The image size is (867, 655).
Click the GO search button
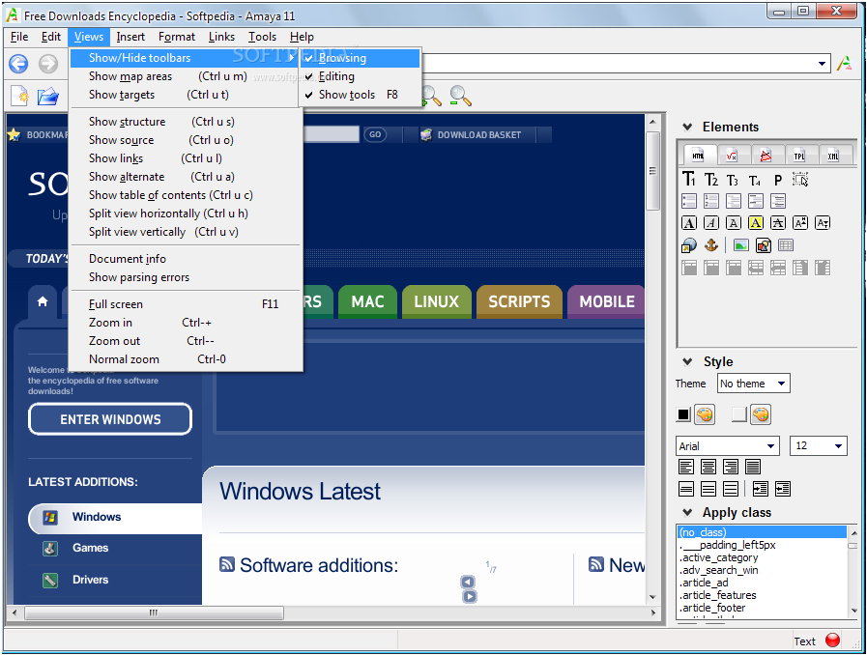[x=375, y=134]
